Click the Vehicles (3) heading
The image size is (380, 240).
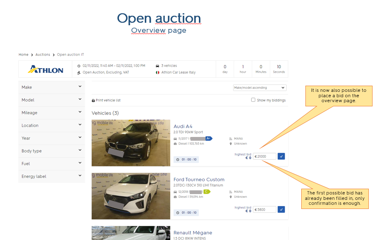[x=105, y=113]
